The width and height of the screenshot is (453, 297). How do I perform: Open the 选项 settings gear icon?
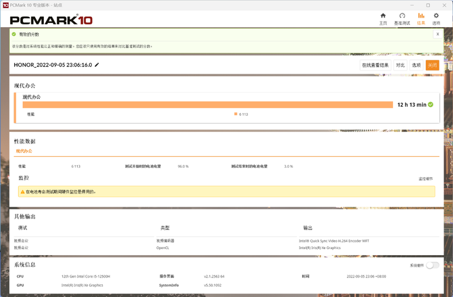[x=436, y=16]
